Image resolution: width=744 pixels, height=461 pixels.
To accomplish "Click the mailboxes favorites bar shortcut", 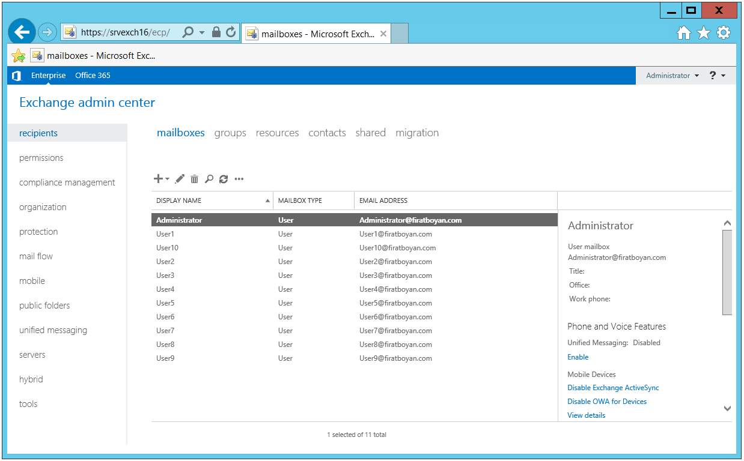I will (94, 56).
